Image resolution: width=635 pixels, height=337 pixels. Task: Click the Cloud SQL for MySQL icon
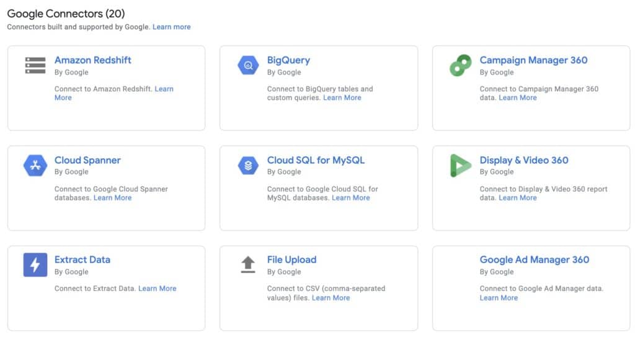point(248,166)
